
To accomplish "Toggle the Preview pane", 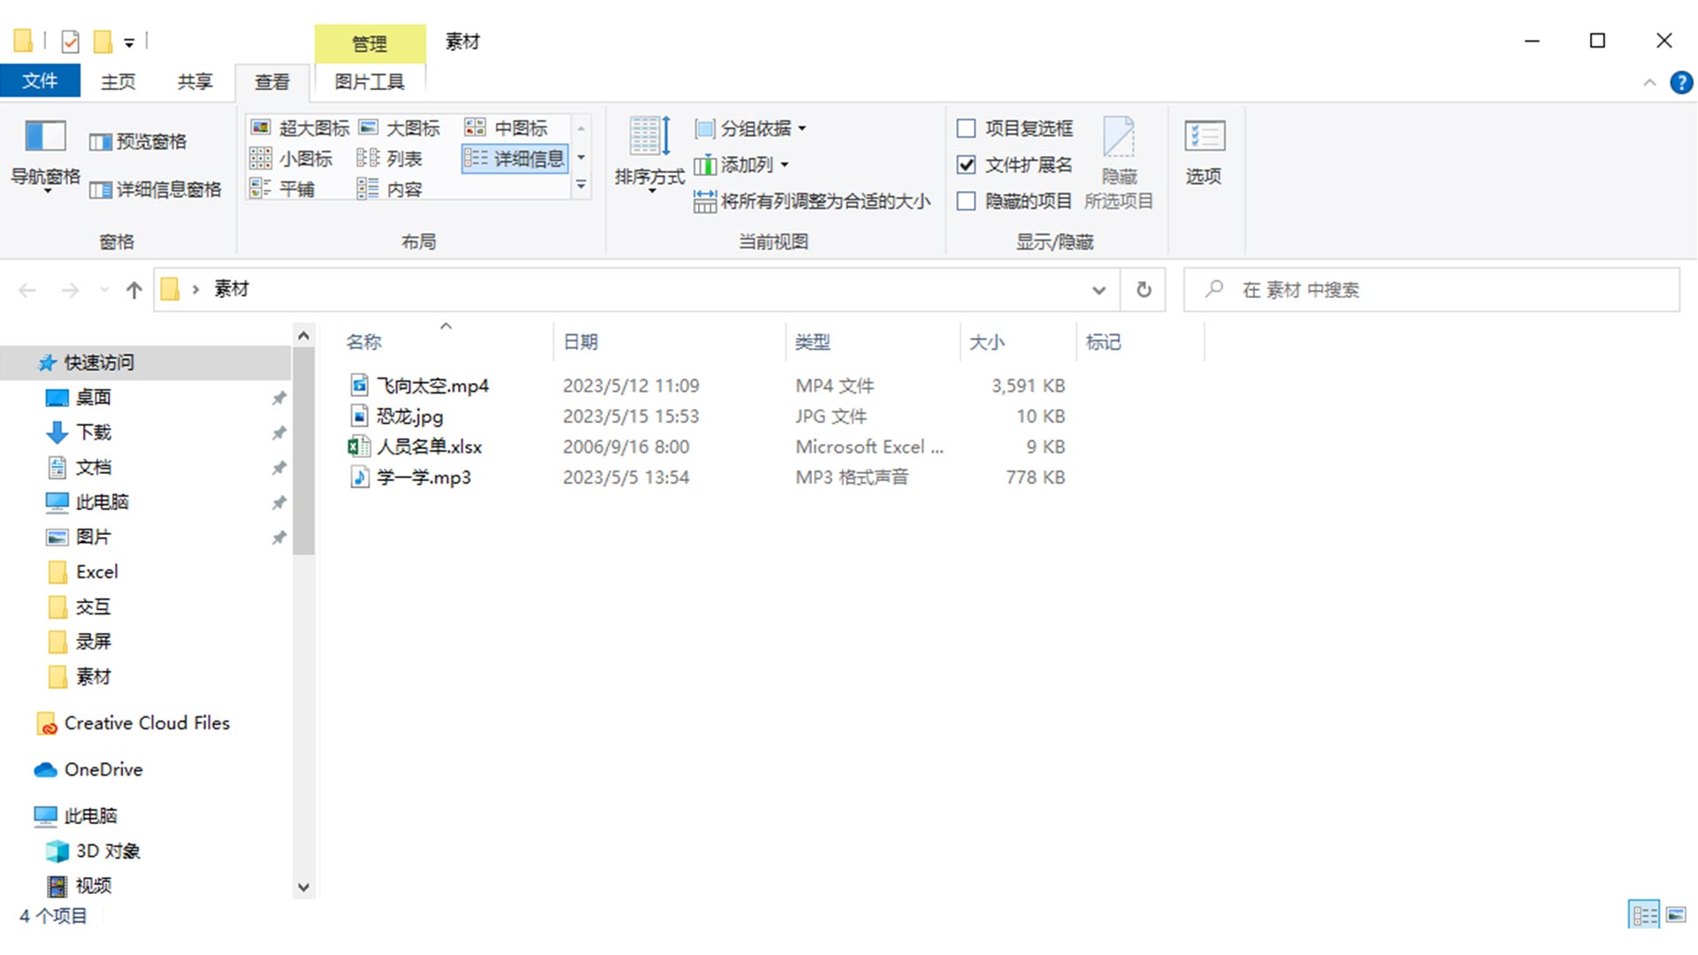I will (139, 141).
